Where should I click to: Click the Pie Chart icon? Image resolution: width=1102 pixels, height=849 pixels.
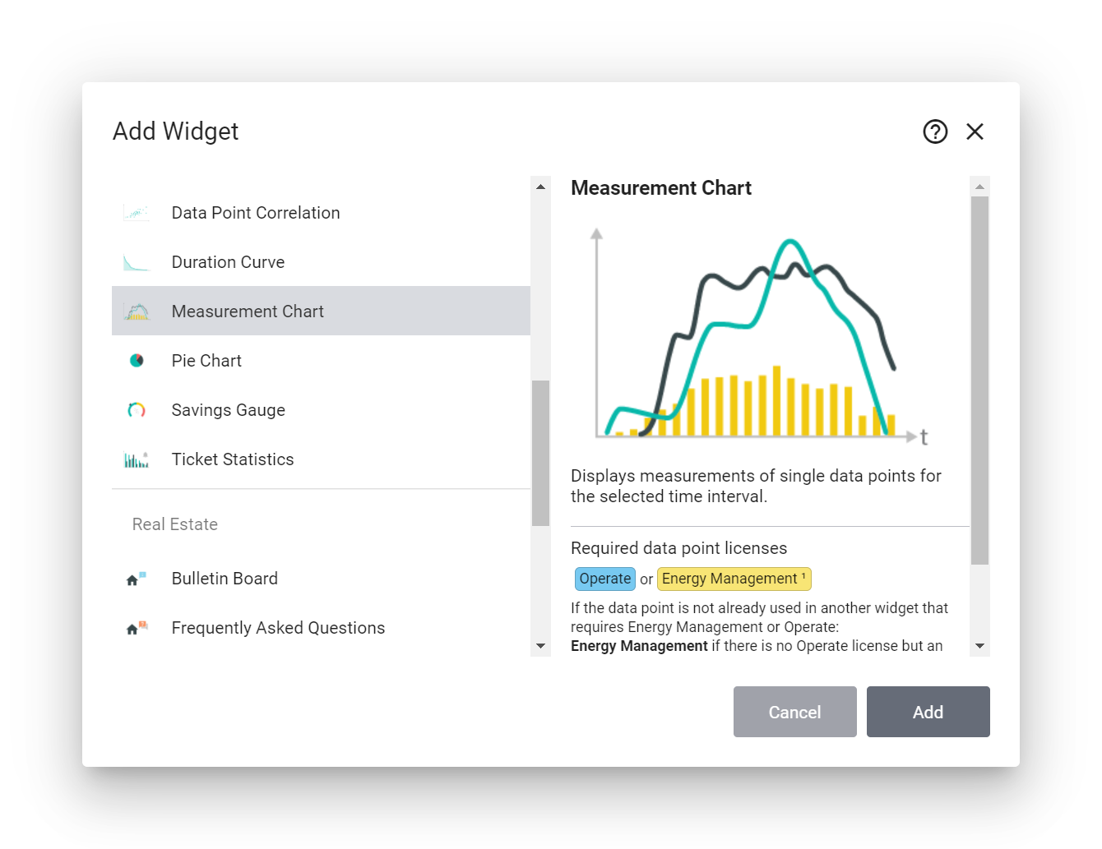point(137,361)
